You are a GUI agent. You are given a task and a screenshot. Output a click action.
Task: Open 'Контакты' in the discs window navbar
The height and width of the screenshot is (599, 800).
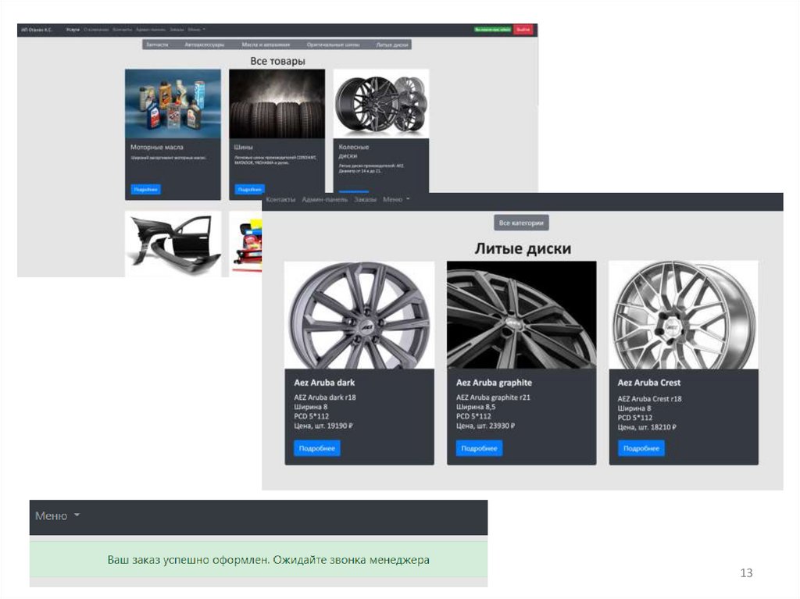[x=280, y=199]
